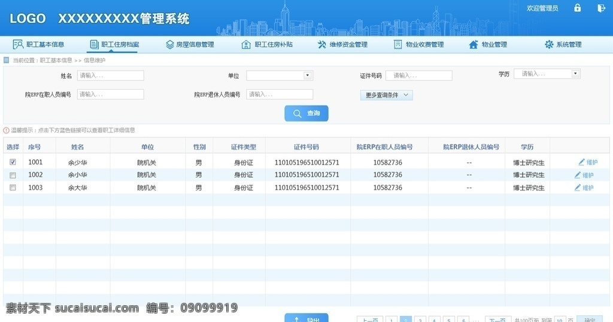The height and width of the screenshot is (322, 613).
Task: Click 维护 link in row 1001
Action: point(592,162)
